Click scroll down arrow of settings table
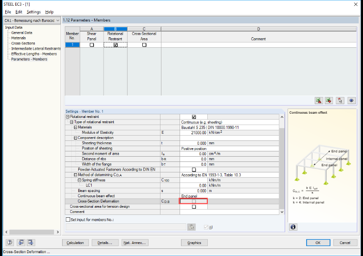 pyautogui.click(x=282, y=212)
